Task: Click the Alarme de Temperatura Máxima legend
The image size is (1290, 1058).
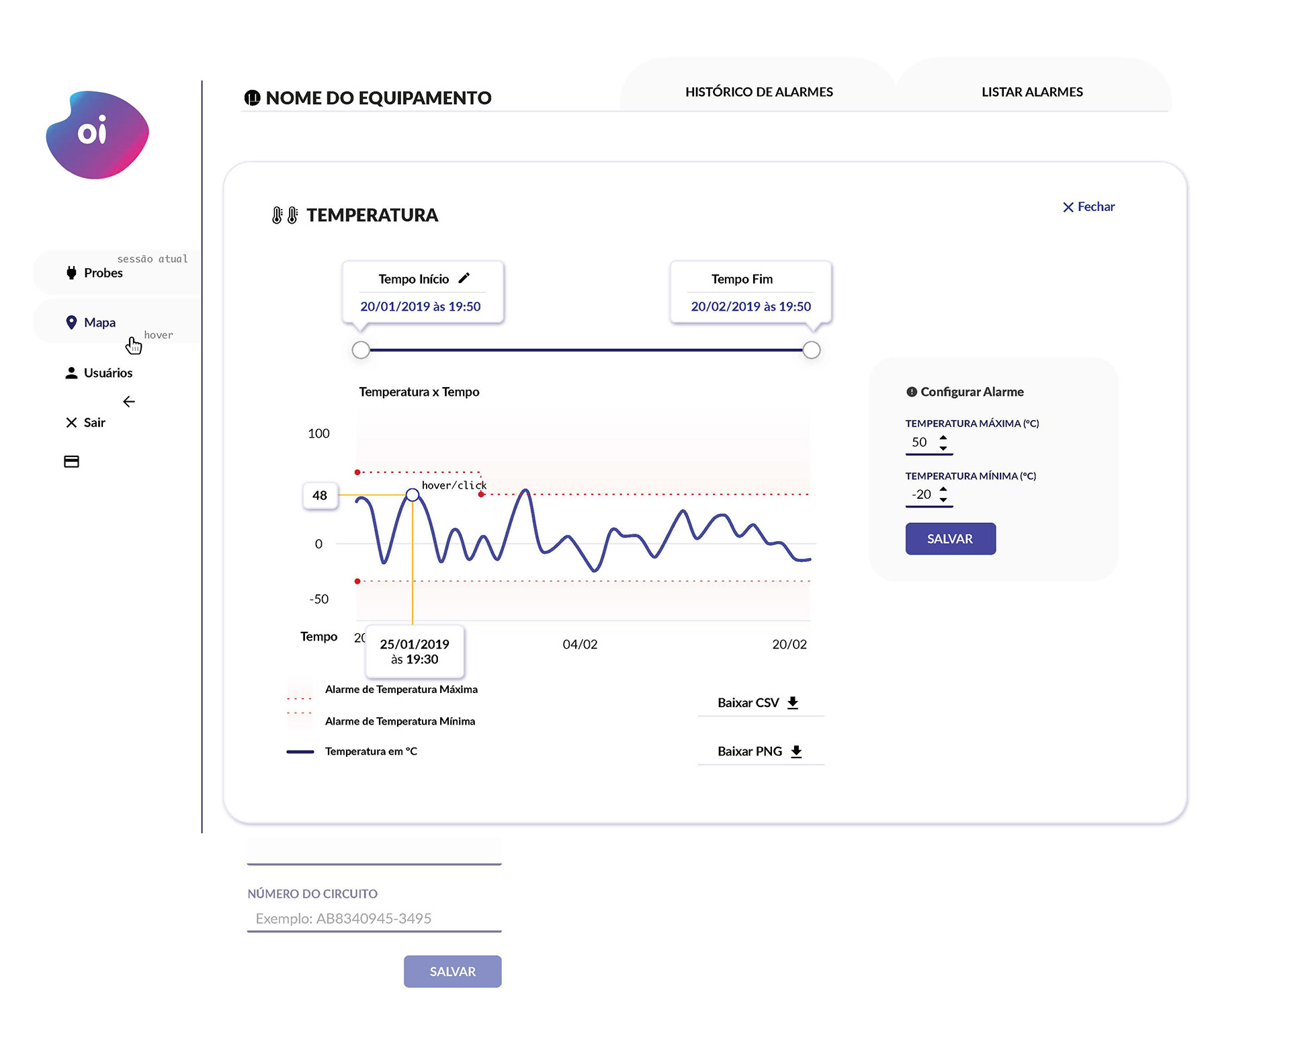Action: tap(383, 690)
